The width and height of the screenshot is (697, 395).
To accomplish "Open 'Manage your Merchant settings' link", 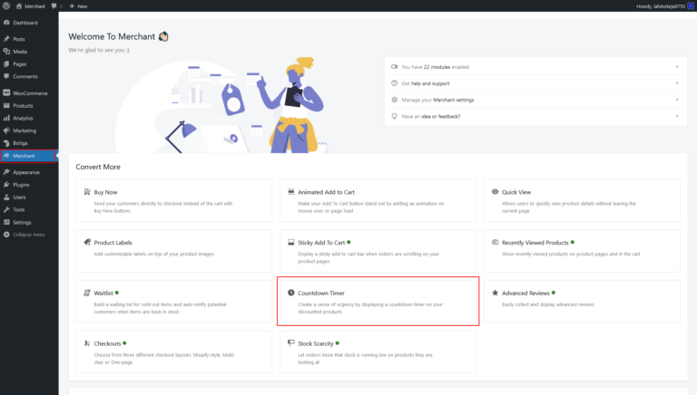I will coord(535,100).
